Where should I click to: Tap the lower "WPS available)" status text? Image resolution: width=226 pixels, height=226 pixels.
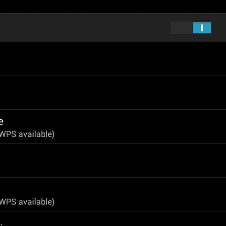click(x=27, y=202)
